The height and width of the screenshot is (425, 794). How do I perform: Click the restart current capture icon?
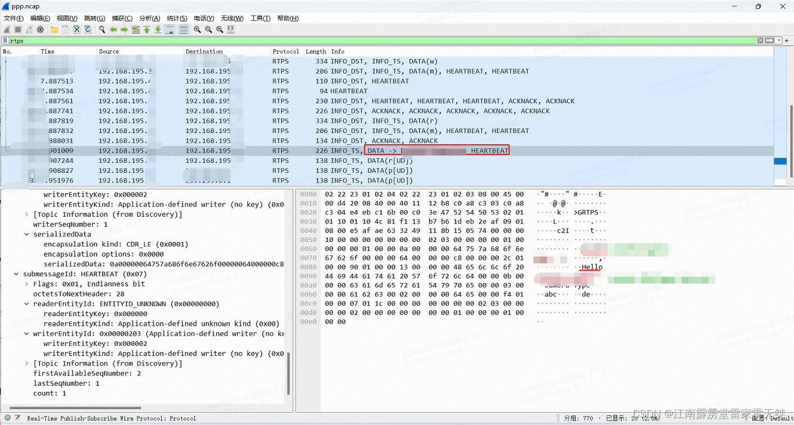click(x=29, y=29)
